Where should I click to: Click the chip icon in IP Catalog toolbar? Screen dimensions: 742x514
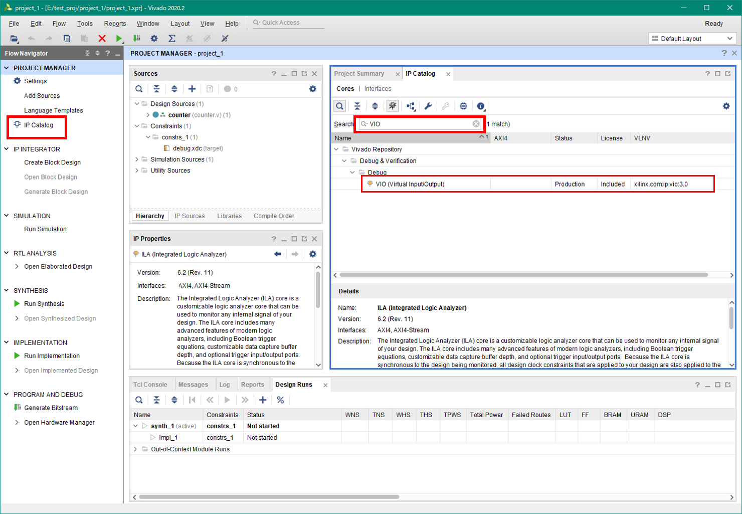pos(463,106)
